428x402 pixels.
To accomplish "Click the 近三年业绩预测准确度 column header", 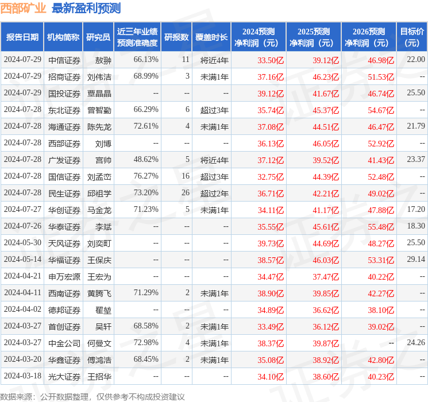I will [x=137, y=37].
